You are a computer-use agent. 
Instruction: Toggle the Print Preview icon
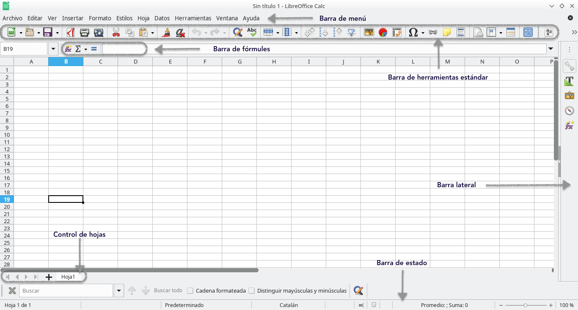click(99, 32)
